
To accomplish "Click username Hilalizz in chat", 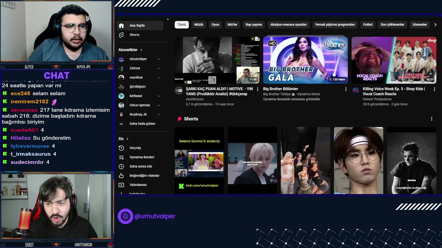I will (x=21, y=138).
